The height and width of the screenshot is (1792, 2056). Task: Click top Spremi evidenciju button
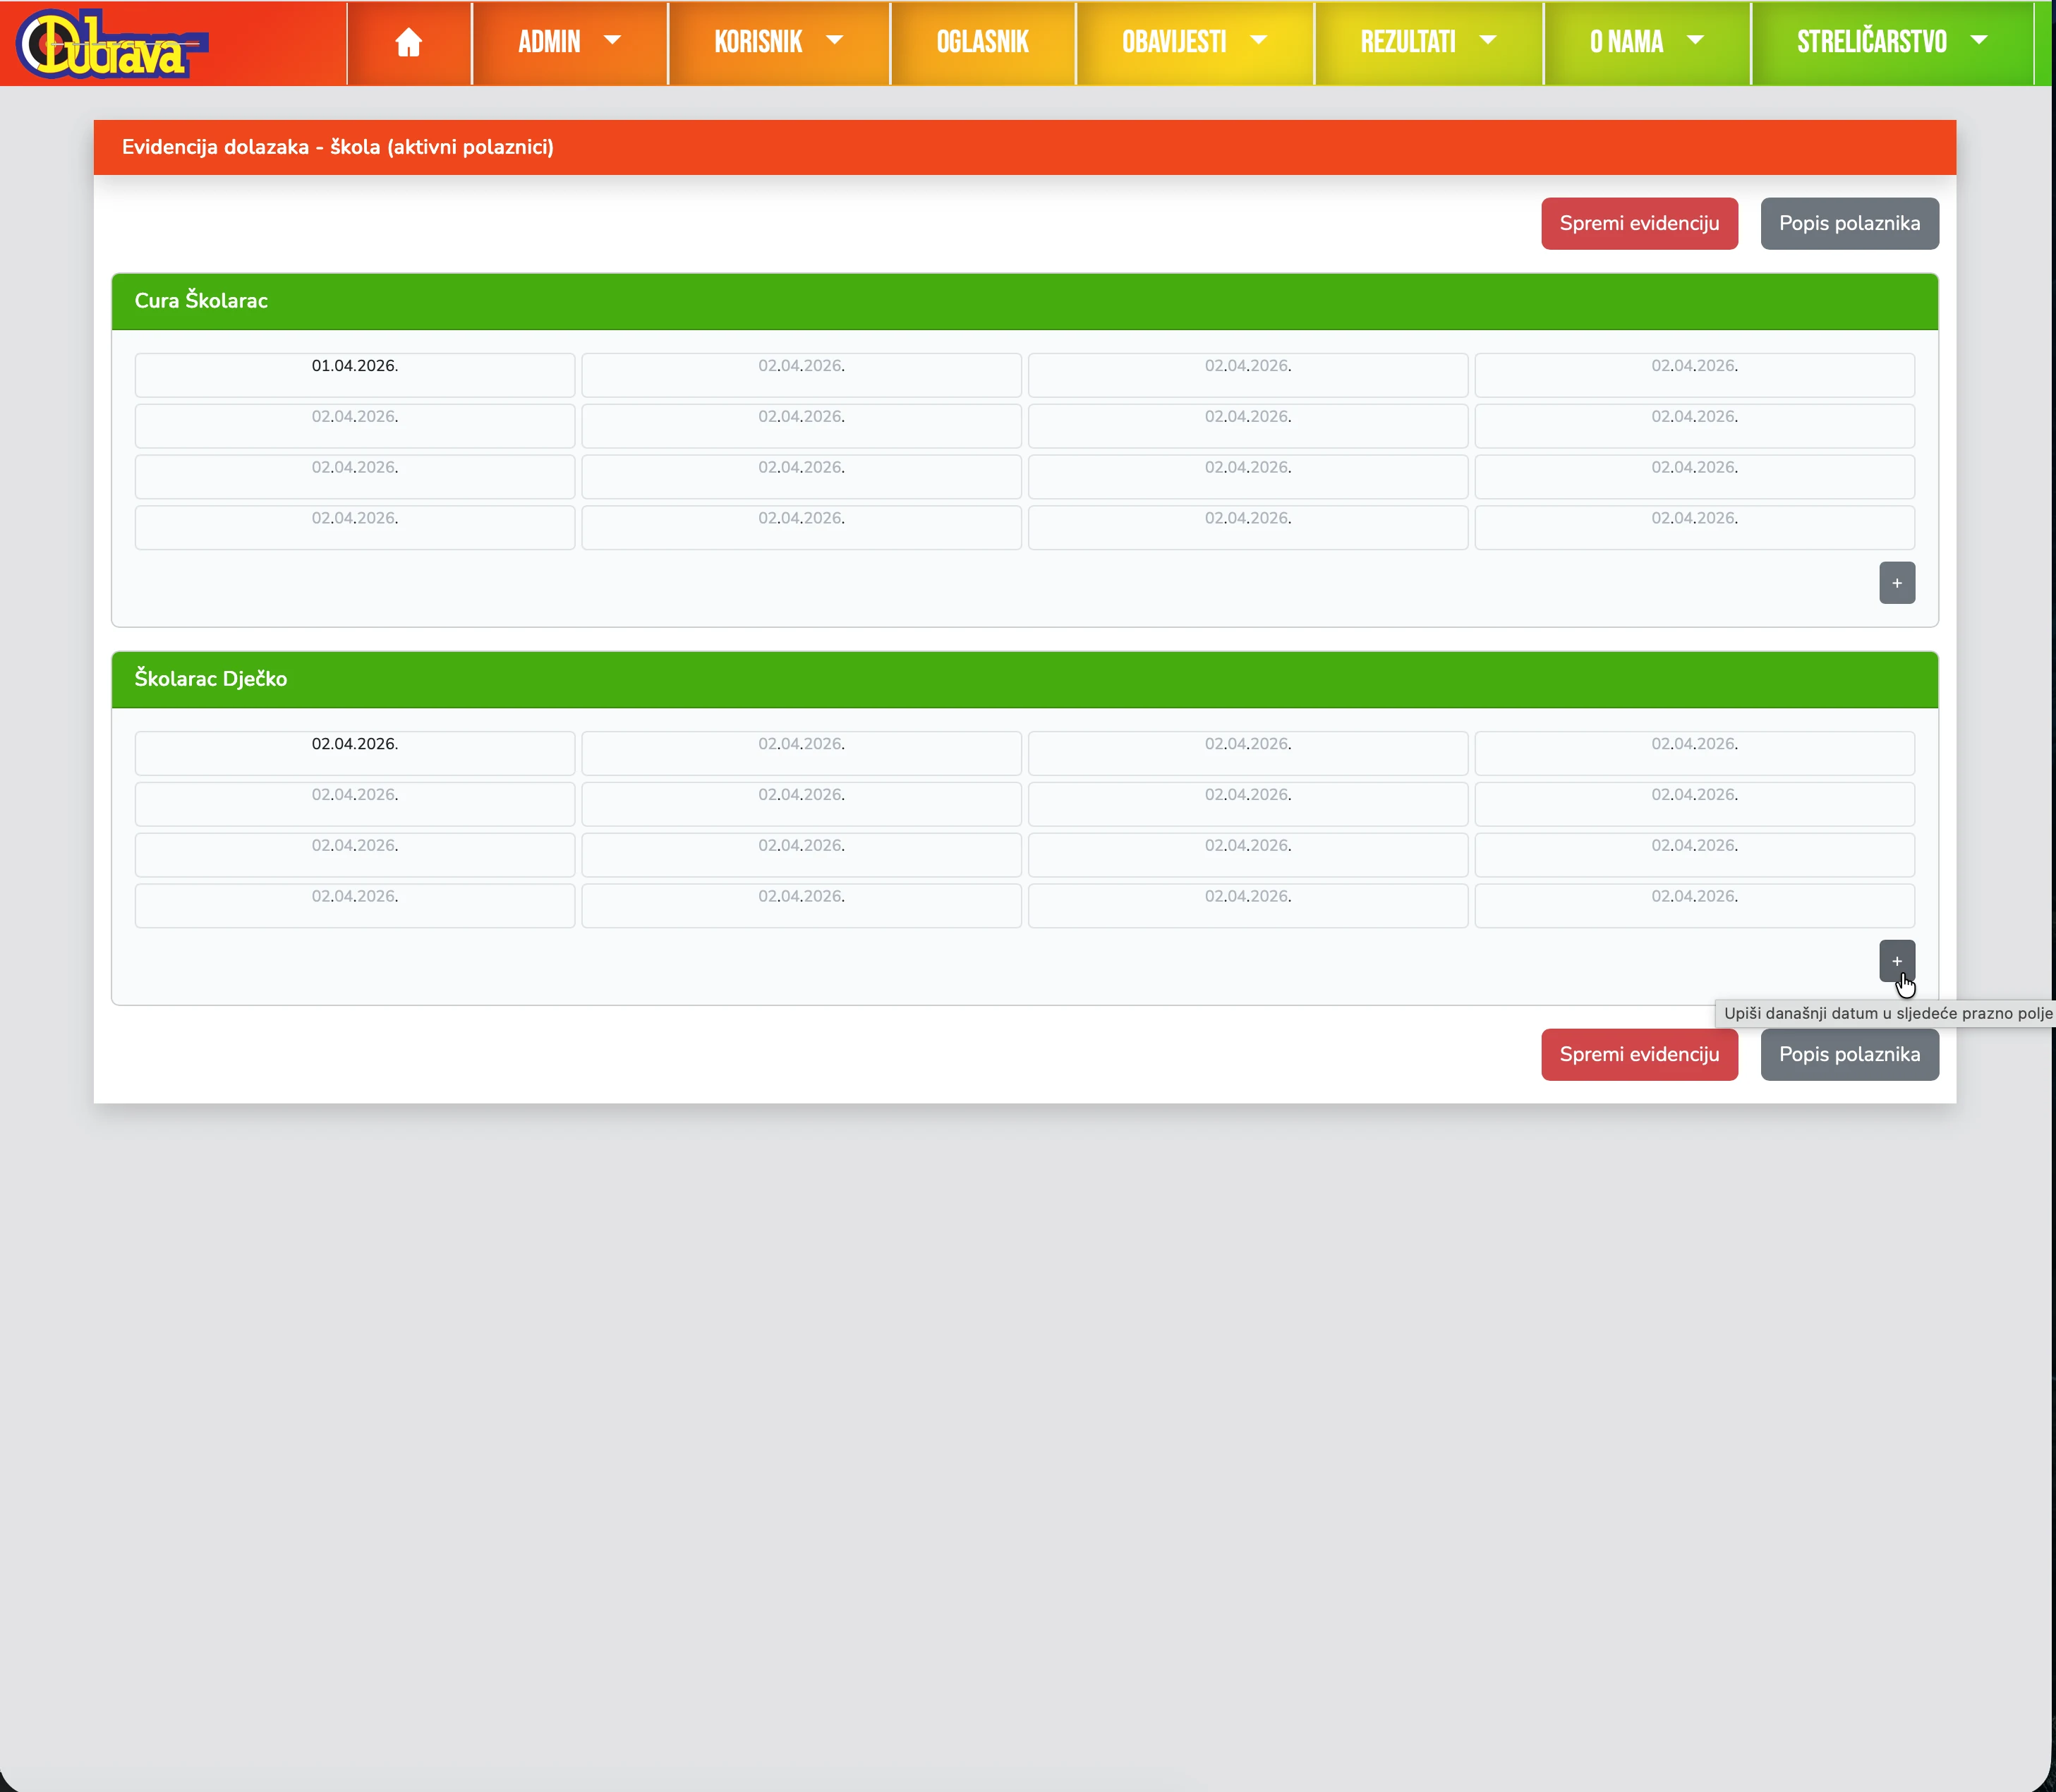click(1638, 223)
